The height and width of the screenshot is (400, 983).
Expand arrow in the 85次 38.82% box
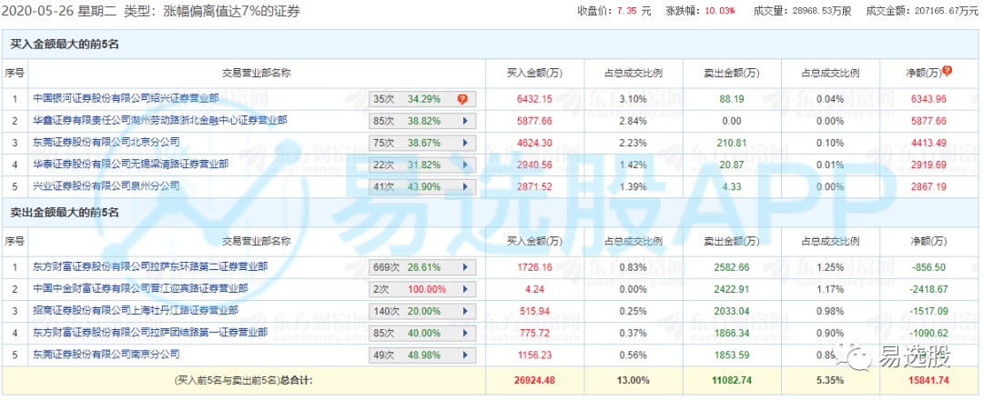coord(465,121)
